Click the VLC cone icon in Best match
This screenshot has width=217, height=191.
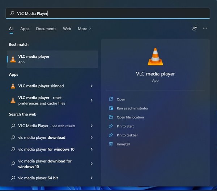13,59
